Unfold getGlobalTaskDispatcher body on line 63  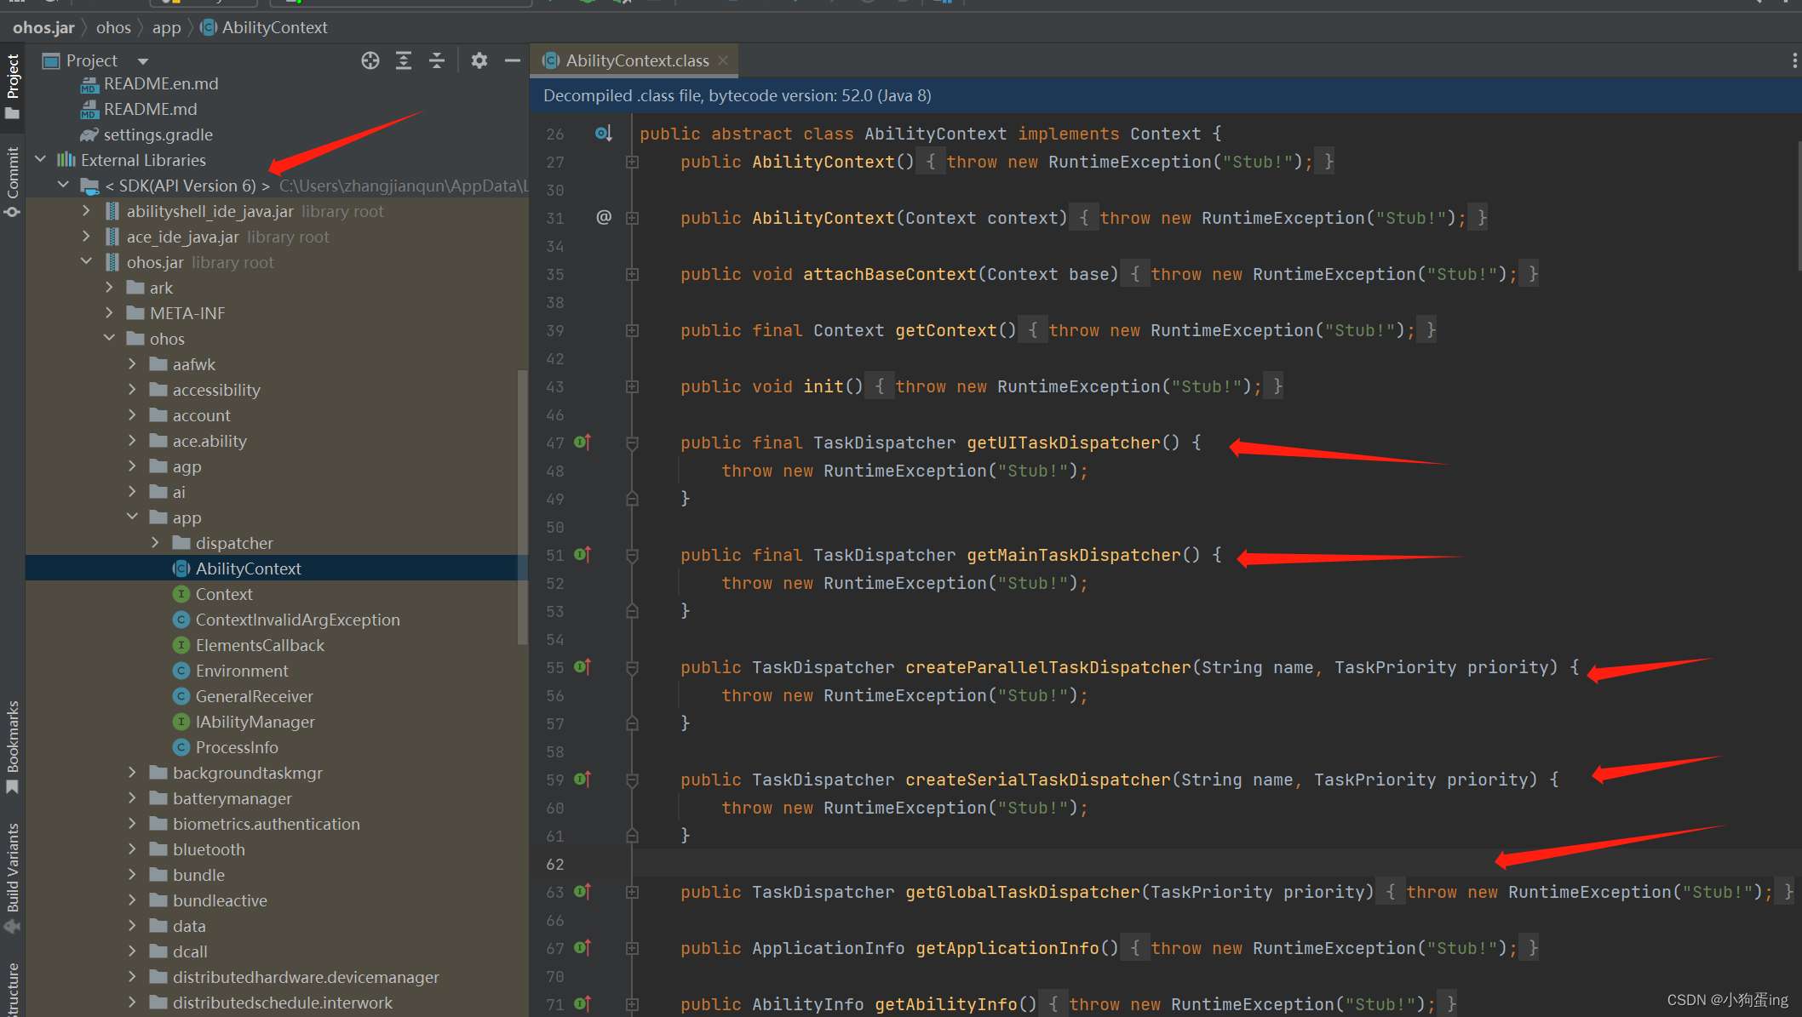pyautogui.click(x=632, y=892)
